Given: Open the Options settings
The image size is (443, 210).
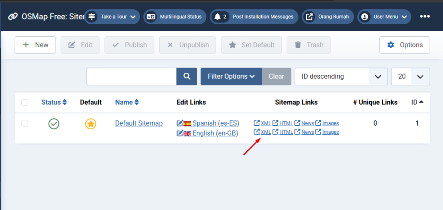Looking at the screenshot, I should click(x=404, y=45).
